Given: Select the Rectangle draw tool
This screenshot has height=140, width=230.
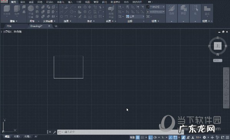Looking at the screenshot, I should [66, 16].
